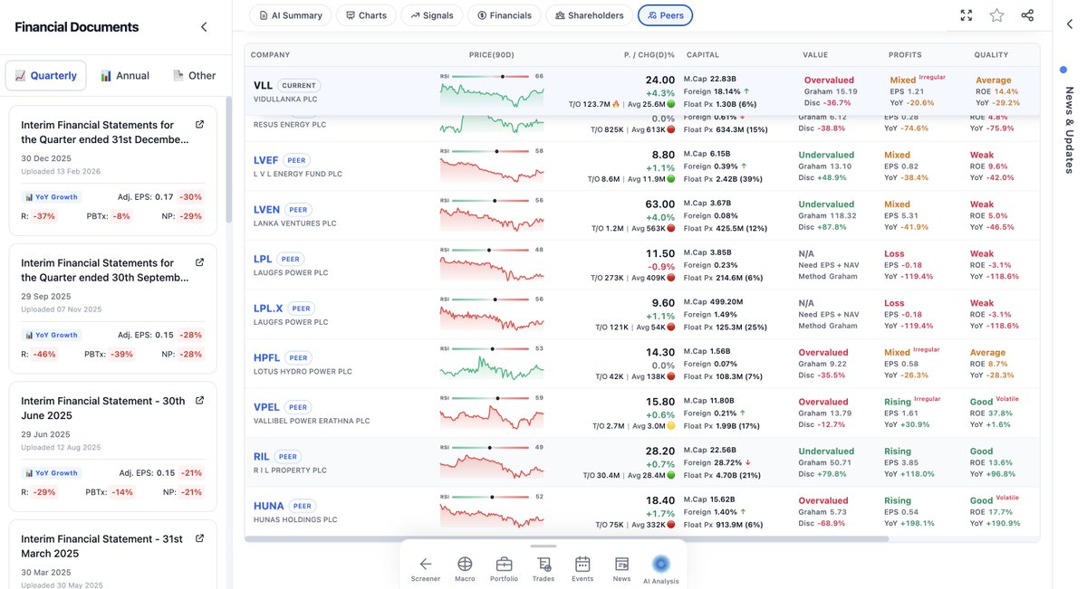Click LVEN price 63.00 value
This screenshot has height=589, width=1087.
click(660, 204)
